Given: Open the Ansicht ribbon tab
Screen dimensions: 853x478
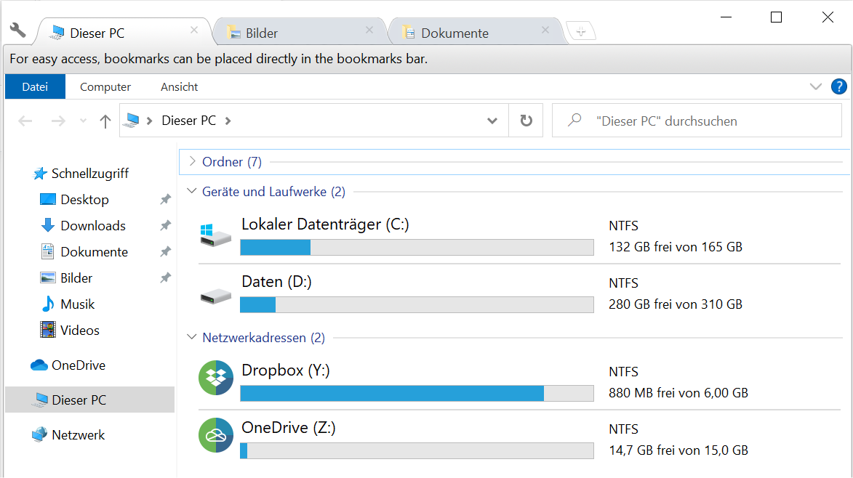Looking at the screenshot, I should 179,87.
